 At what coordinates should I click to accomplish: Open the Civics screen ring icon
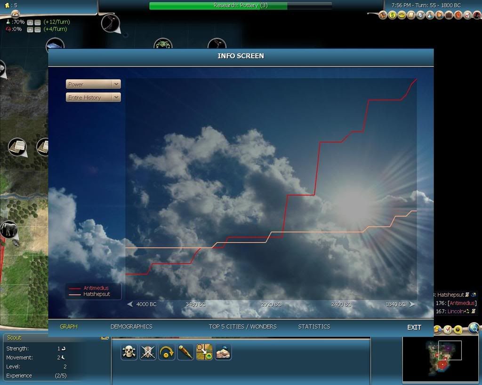[x=402, y=15]
